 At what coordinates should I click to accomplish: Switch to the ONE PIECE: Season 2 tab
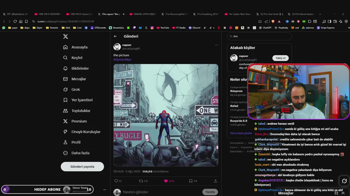[x=79, y=14]
